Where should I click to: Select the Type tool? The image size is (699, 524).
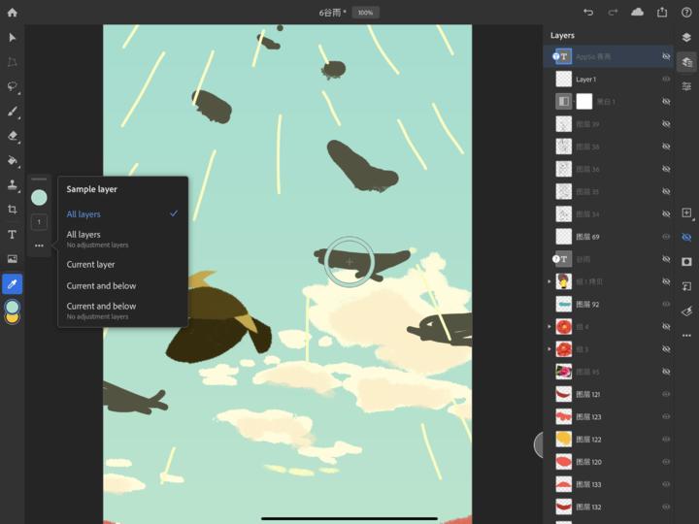(13, 235)
